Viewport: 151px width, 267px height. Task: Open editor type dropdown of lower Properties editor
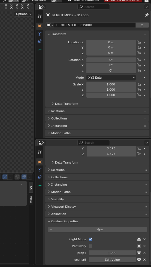point(42,143)
